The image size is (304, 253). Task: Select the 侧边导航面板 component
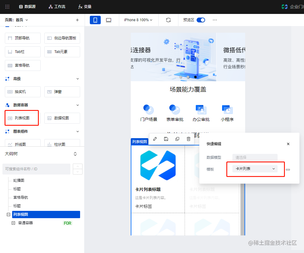point(62,38)
